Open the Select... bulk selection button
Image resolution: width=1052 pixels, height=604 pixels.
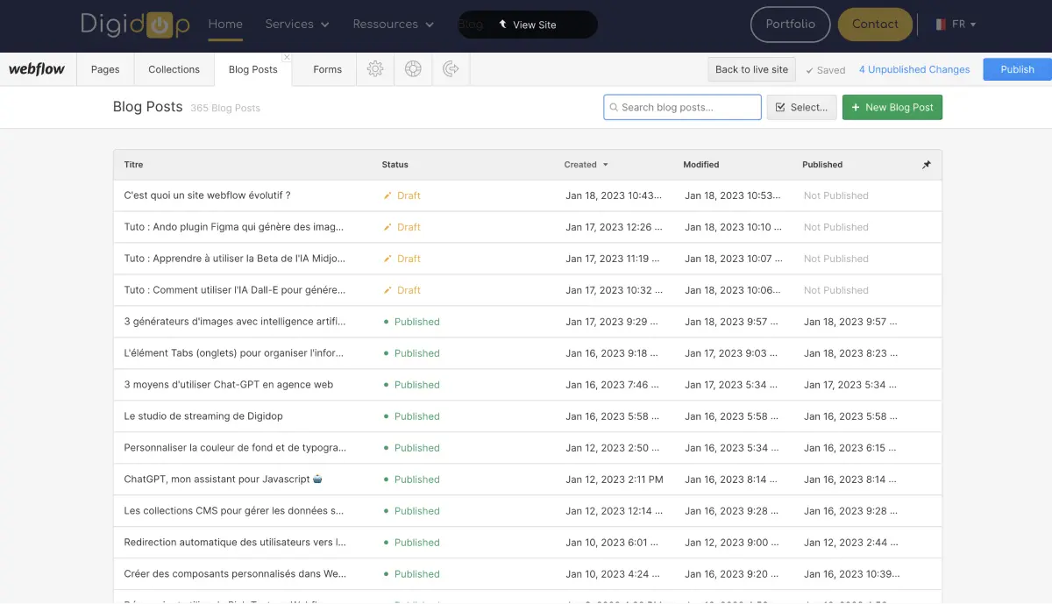tap(801, 108)
